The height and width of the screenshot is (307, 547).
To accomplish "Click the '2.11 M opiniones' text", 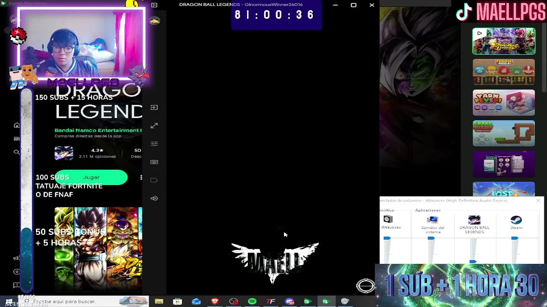I will click(x=97, y=156).
